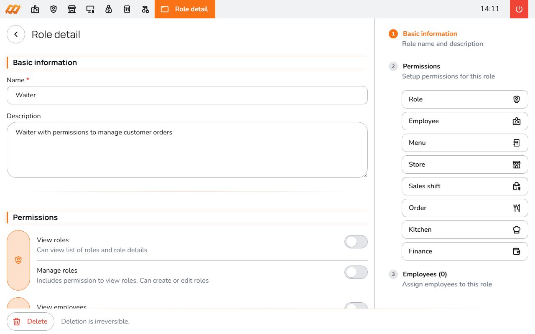Click the app logo in top bar

[x=13, y=9]
